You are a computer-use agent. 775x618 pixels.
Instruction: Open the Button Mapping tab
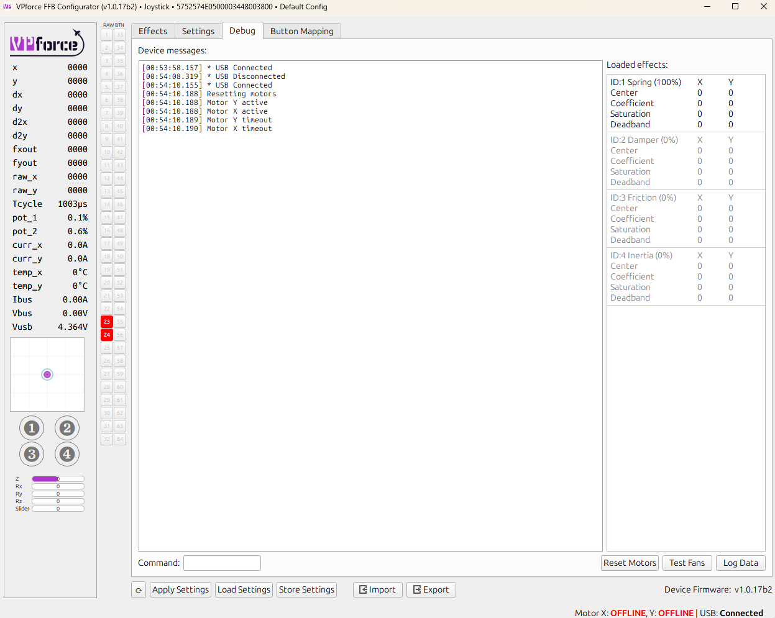coord(302,31)
